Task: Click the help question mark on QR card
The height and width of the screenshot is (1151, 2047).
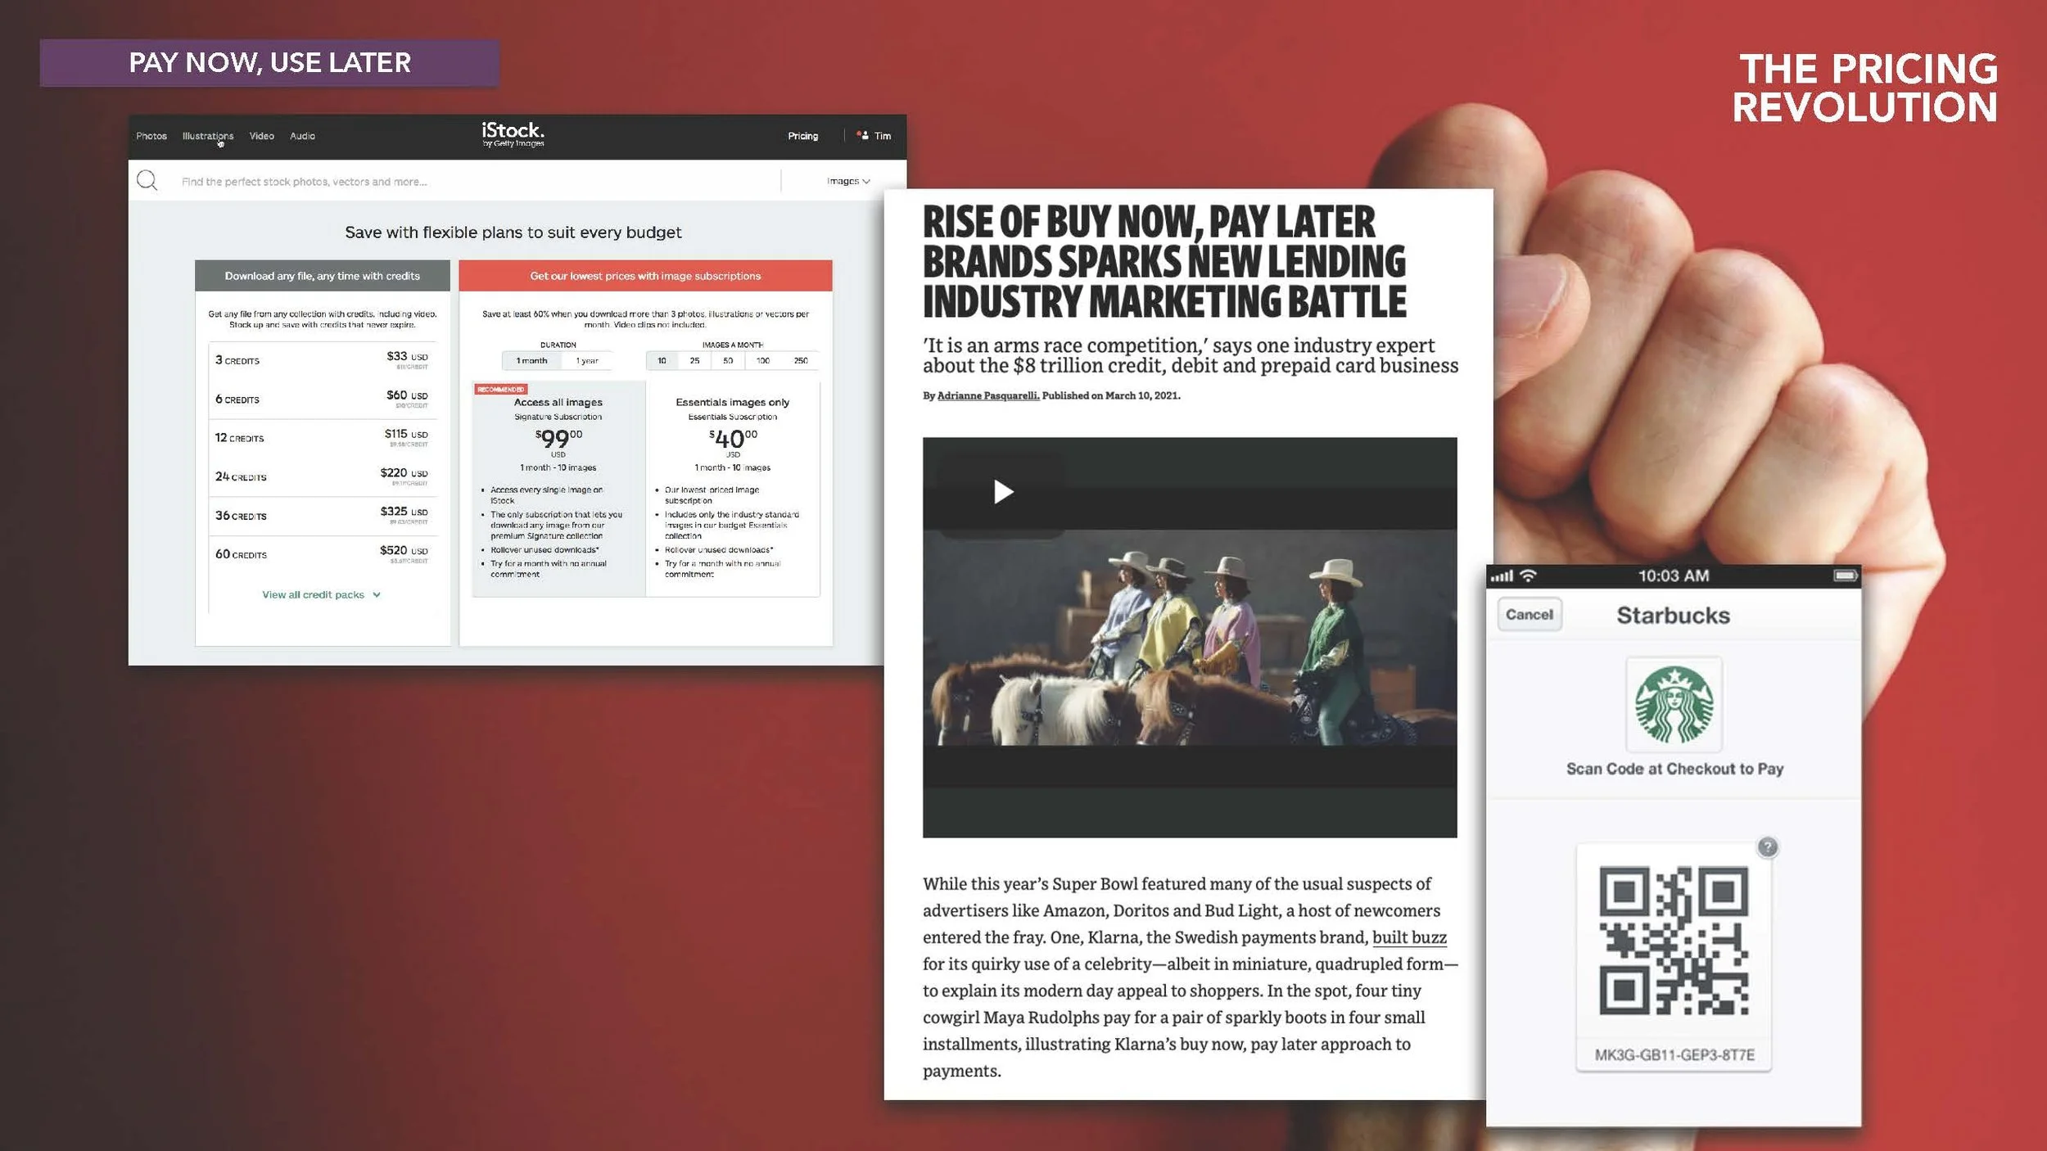Action: tap(1768, 847)
